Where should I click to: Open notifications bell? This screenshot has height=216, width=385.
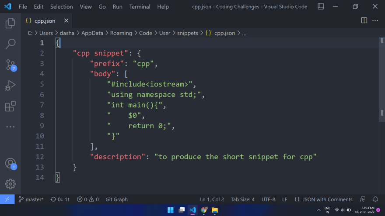point(375,199)
